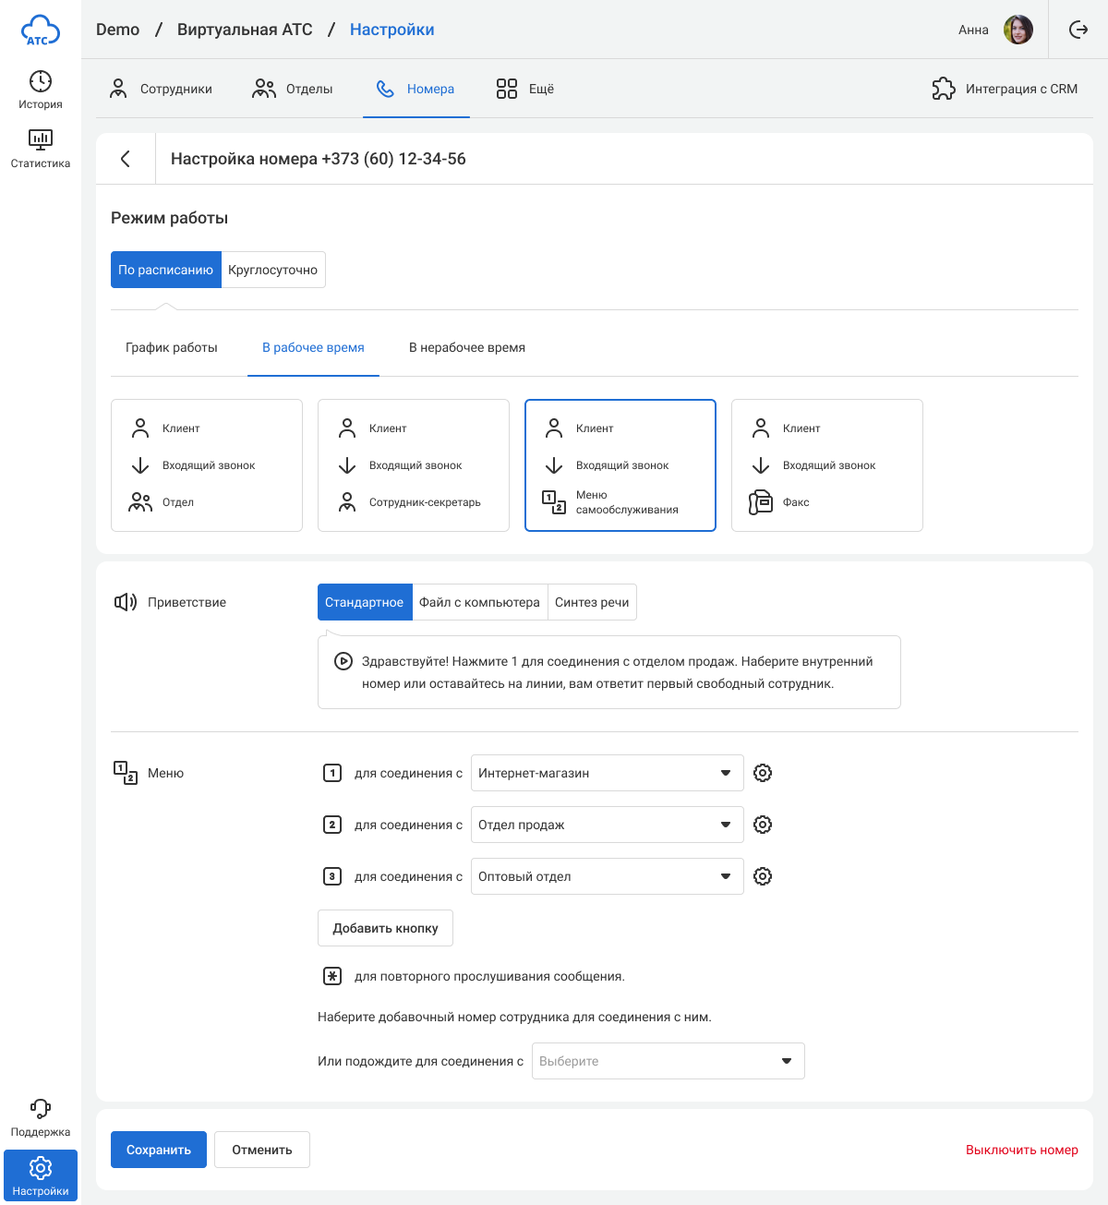Choose Файл с компьютера greeting type
This screenshot has height=1205, width=1108.
click(x=479, y=602)
